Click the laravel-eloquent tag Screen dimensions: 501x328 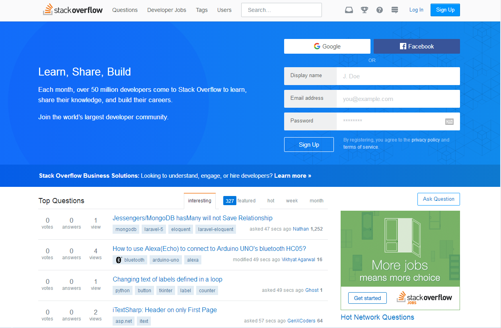coord(216,229)
